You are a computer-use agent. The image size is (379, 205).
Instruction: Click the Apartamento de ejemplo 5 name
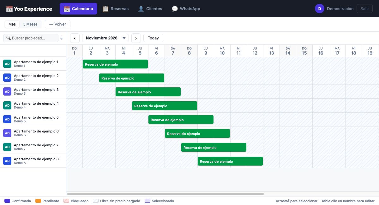pyautogui.click(x=36, y=117)
